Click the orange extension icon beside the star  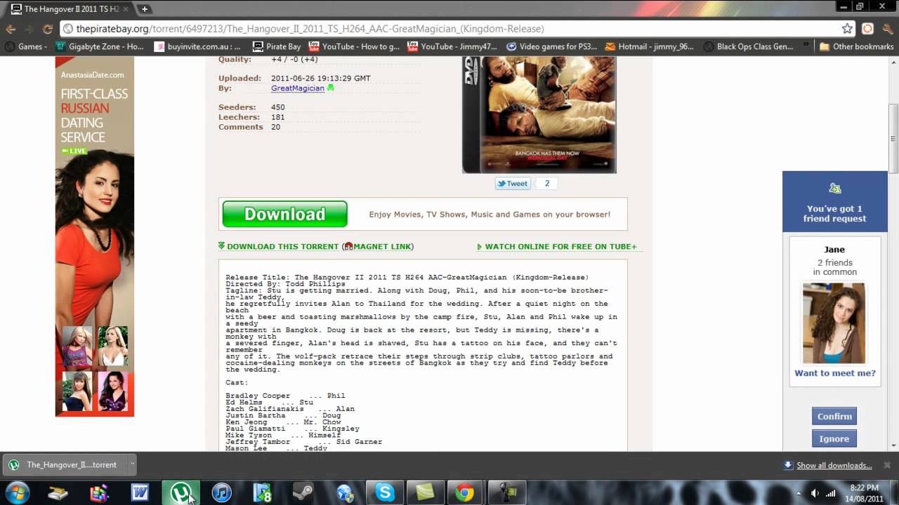coord(868,29)
